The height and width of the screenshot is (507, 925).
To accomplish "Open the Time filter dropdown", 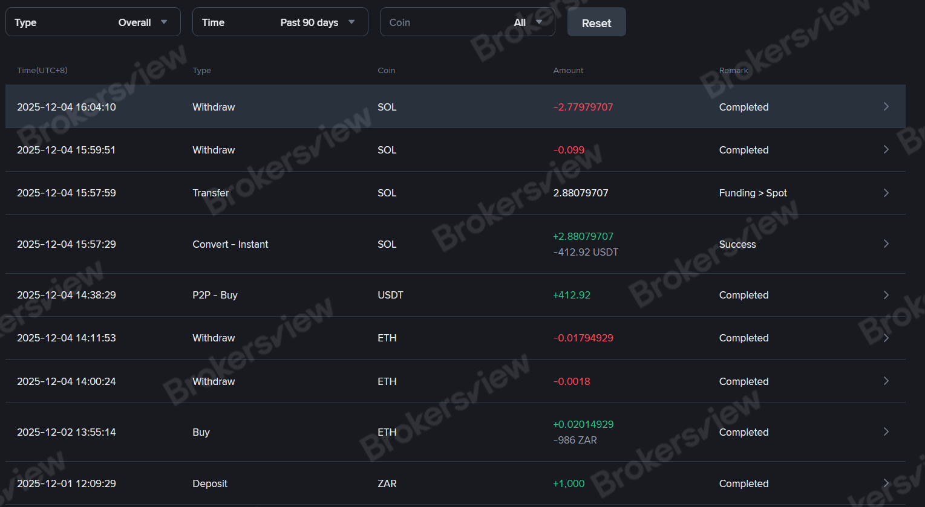I will pos(280,22).
